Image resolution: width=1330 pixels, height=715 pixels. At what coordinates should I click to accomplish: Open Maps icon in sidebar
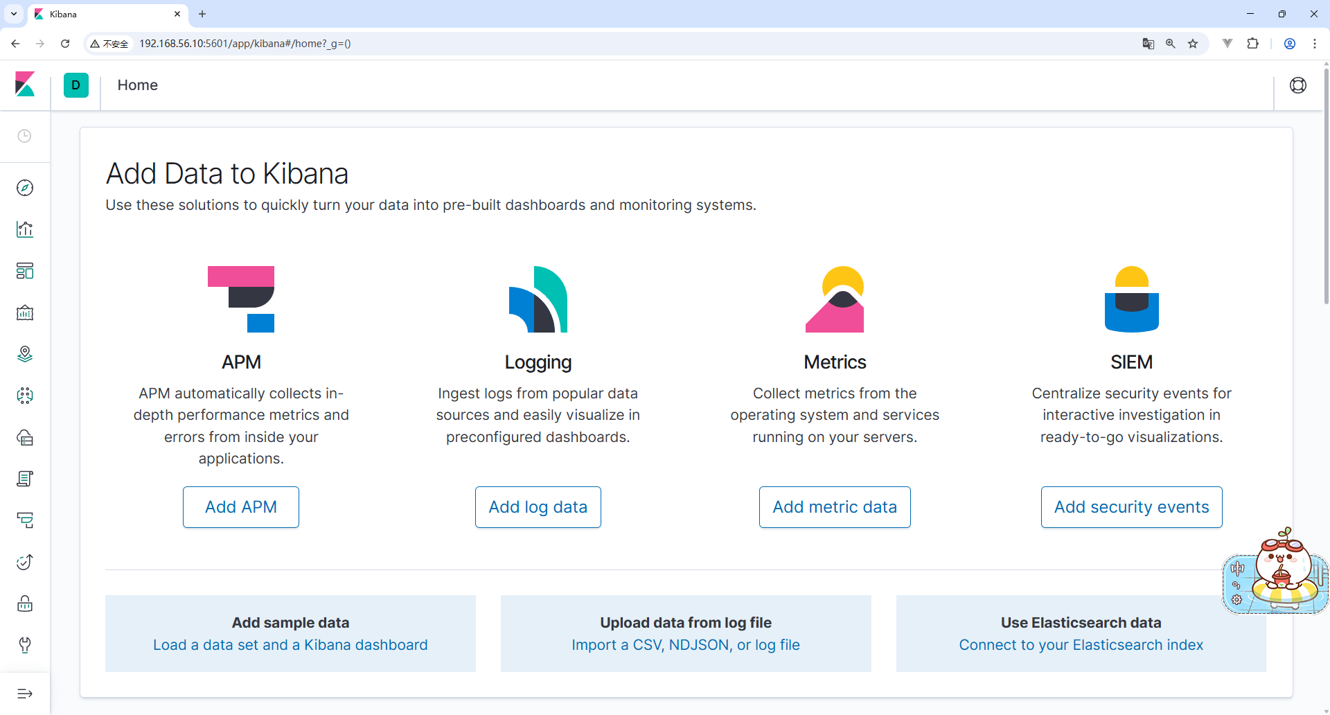click(x=25, y=354)
